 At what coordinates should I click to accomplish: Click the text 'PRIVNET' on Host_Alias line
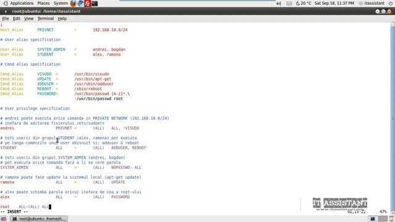[x=45, y=30]
